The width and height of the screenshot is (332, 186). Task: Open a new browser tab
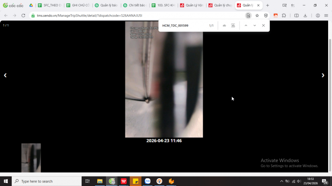point(268,5)
